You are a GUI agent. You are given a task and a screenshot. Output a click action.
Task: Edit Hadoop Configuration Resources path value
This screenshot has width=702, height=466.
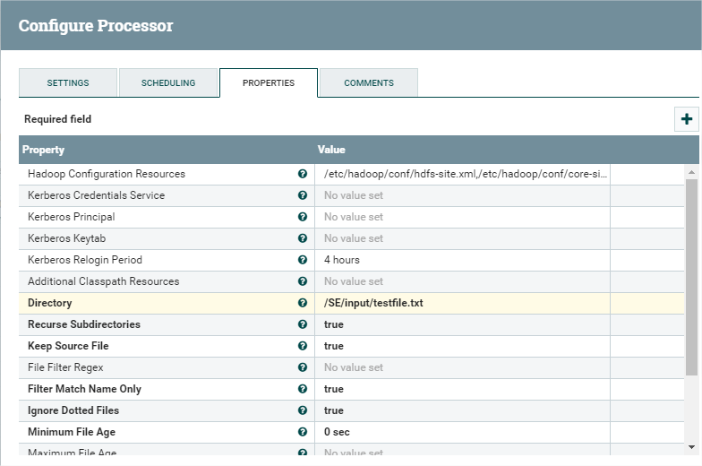(462, 174)
